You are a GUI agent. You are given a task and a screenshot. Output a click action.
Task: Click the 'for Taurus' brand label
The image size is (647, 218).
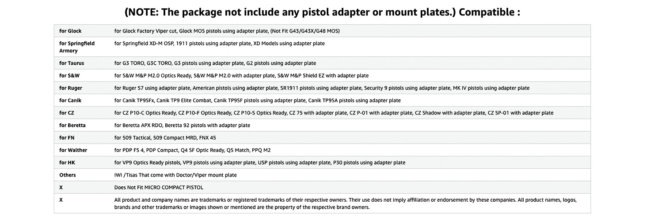(72, 63)
